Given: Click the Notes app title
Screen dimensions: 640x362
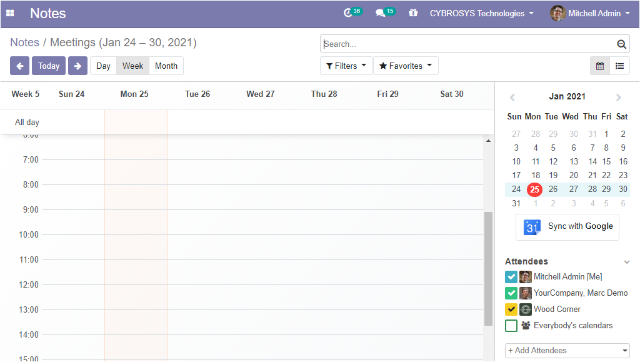Looking at the screenshot, I should (x=47, y=13).
